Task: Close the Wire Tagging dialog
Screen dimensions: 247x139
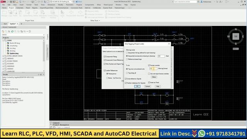Action: (x=169, y=44)
